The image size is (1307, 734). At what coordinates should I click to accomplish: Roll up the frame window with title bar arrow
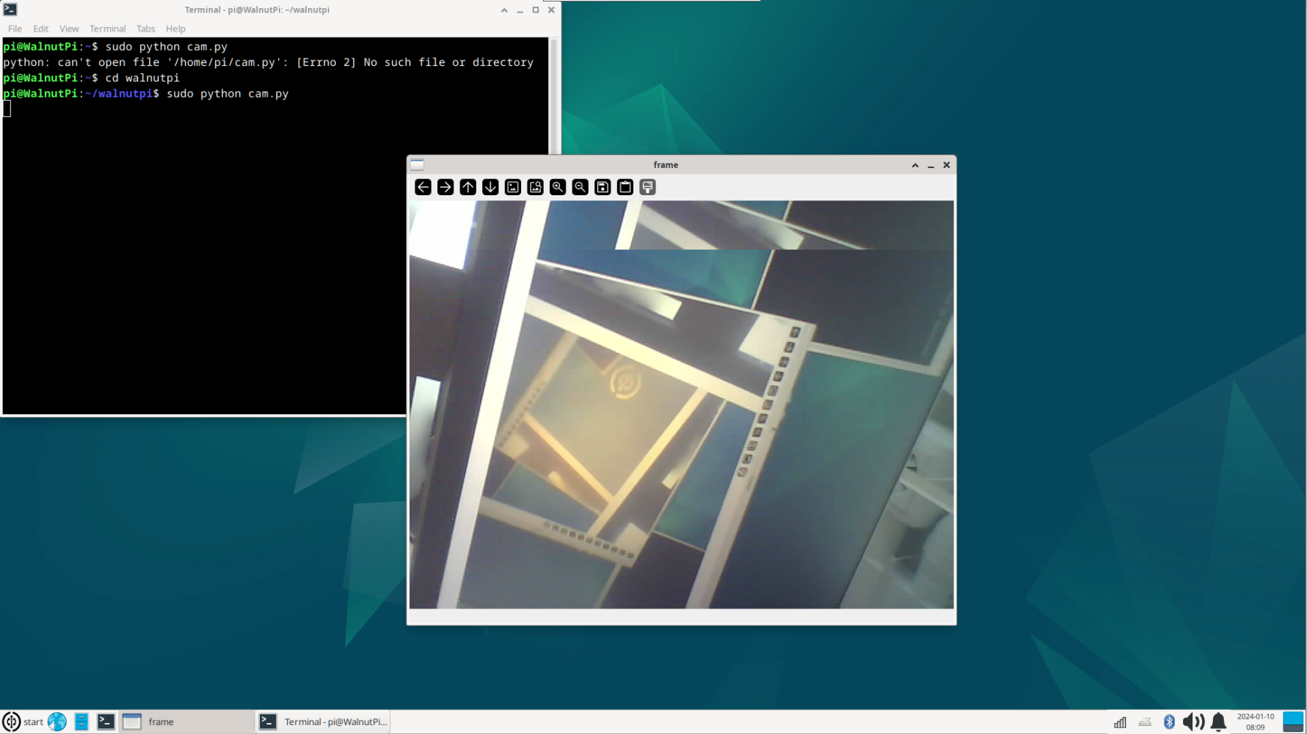coord(915,165)
